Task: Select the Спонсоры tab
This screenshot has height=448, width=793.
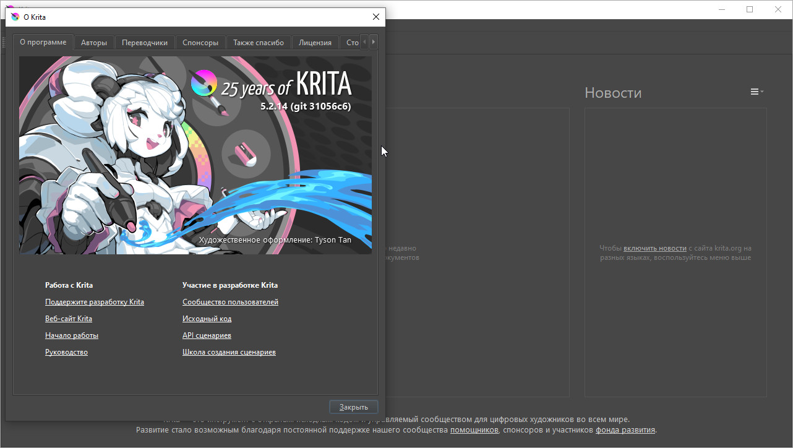Action: 200,43
